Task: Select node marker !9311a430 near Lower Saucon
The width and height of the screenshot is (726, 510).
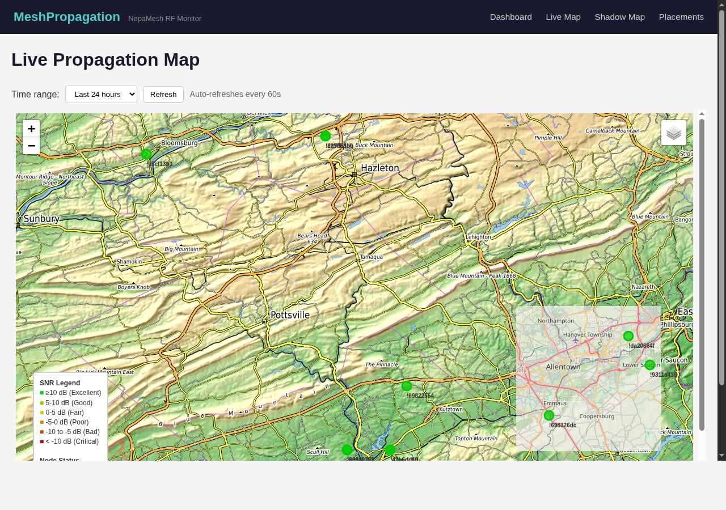Action: pyautogui.click(x=650, y=364)
